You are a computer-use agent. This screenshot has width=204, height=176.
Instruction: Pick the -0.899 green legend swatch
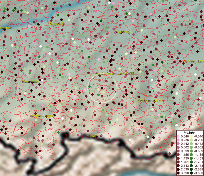191,151
